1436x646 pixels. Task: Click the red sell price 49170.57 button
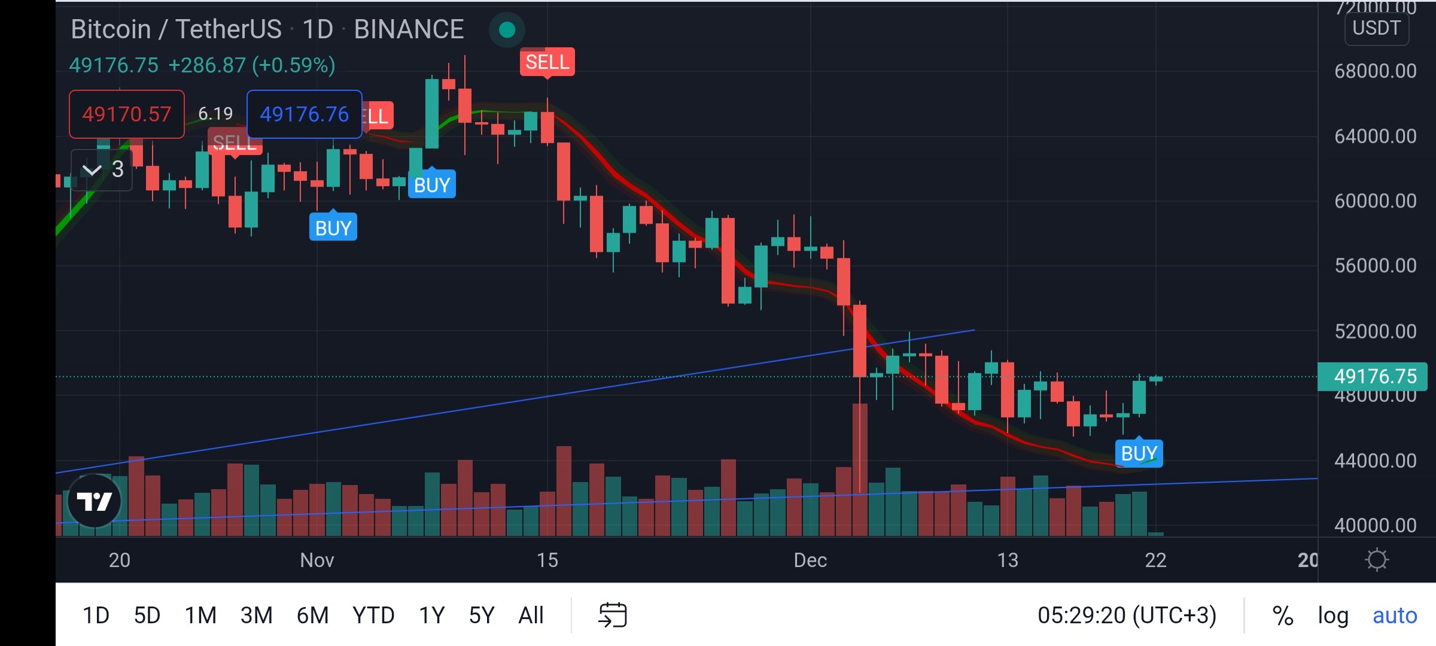[x=127, y=114]
